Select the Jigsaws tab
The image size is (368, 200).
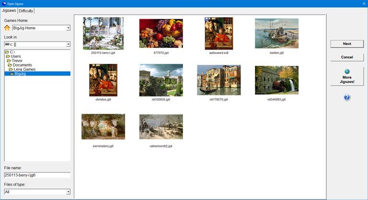pos(9,11)
